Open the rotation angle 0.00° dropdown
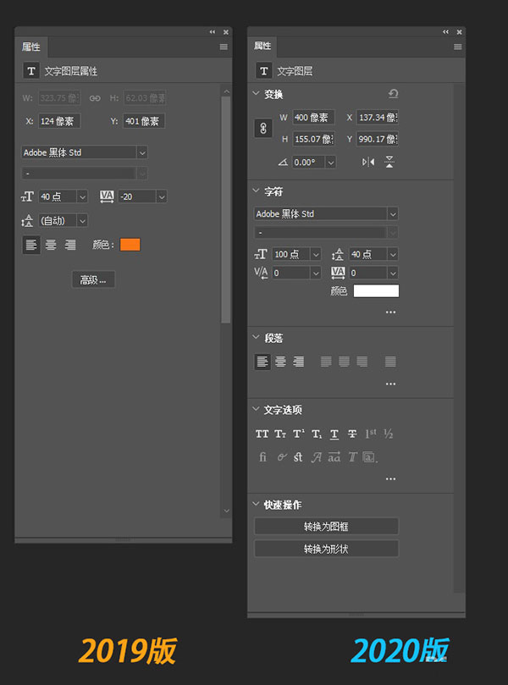 [330, 162]
